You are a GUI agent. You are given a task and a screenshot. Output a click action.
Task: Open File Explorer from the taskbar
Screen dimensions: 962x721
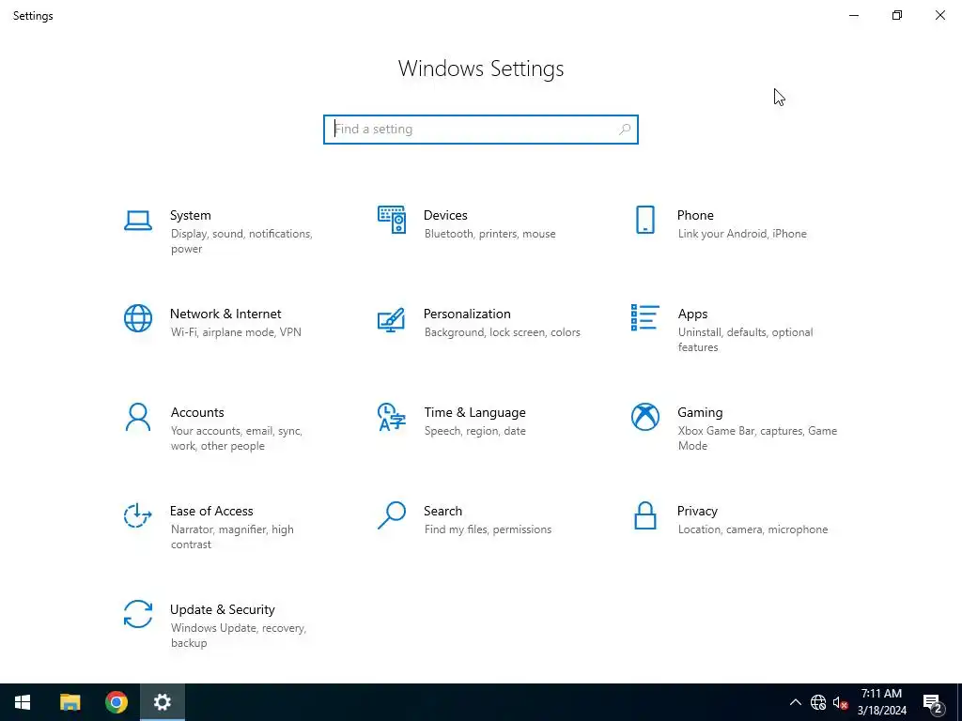pos(70,702)
